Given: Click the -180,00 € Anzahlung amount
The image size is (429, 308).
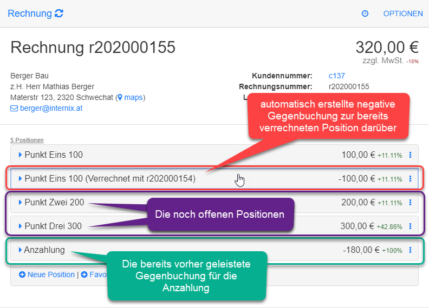Looking at the screenshot, I should 361,250.
